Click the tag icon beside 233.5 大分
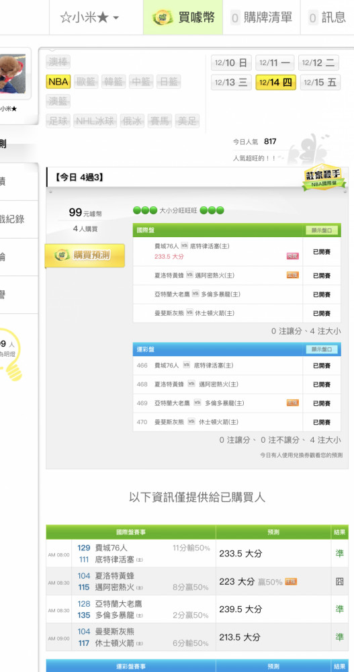This screenshot has height=672, width=354. [293, 256]
